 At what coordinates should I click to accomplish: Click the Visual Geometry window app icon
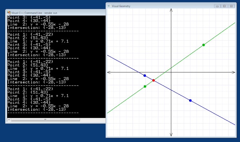point(109,6)
